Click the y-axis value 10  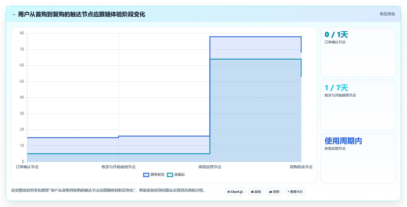[x=22, y=146]
